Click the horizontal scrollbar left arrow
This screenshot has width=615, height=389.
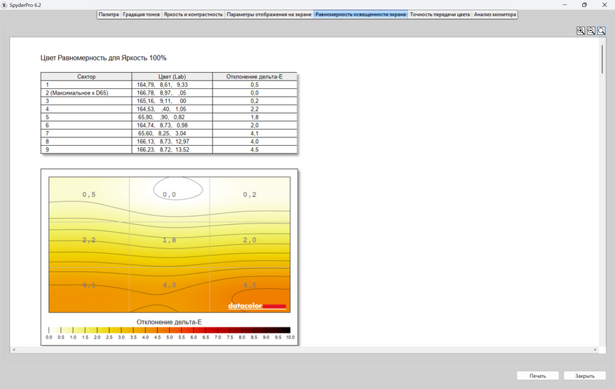[x=14, y=349]
